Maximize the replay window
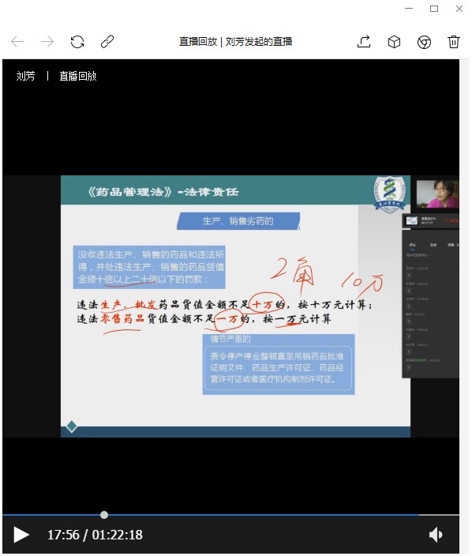Screen dimensions: 472x556 (434, 9)
